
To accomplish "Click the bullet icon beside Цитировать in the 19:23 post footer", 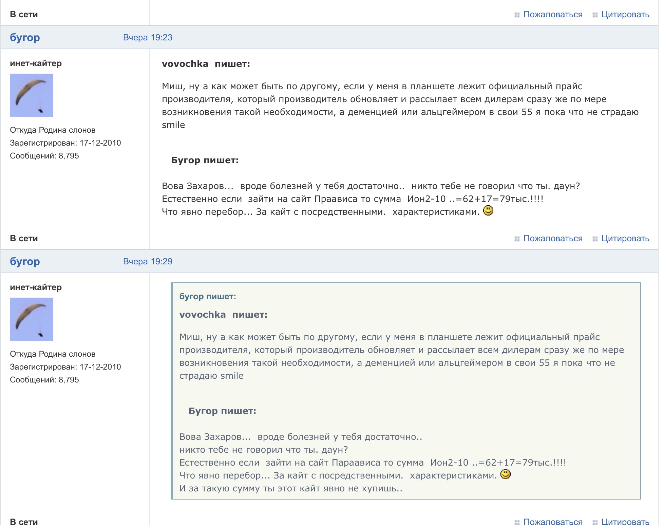I will point(595,239).
